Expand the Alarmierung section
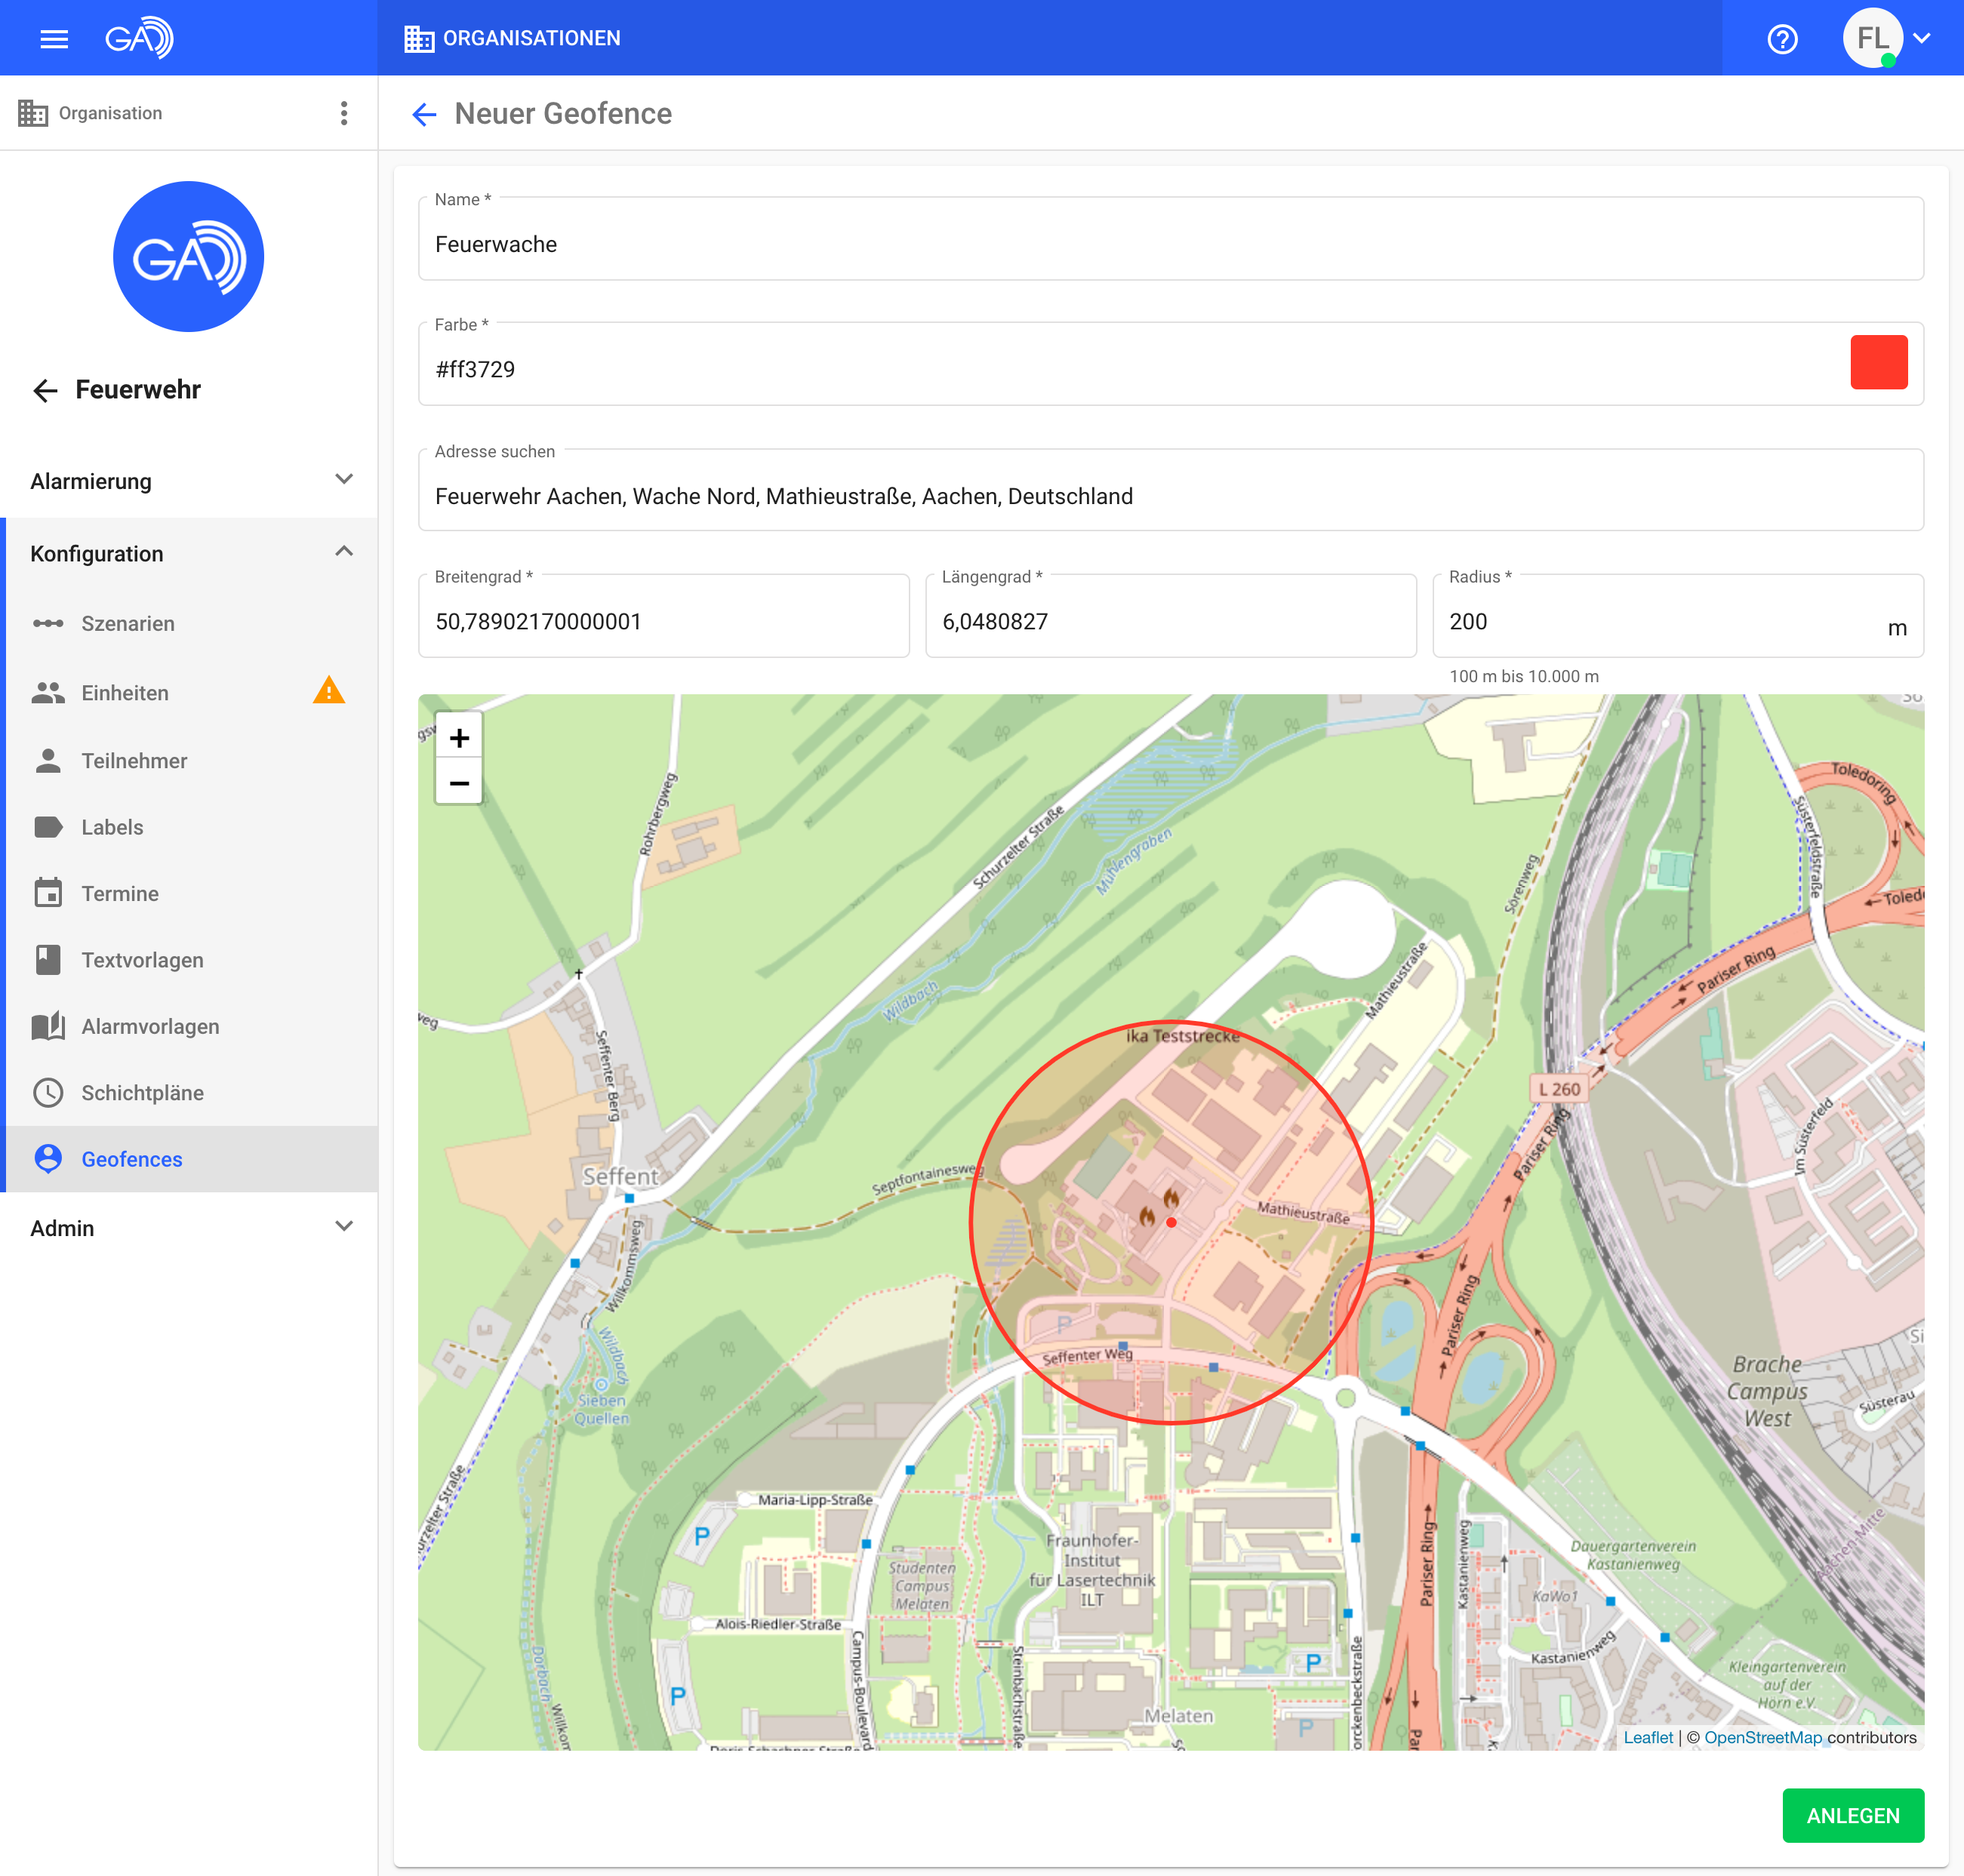The width and height of the screenshot is (1964, 1876). tap(344, 480)
